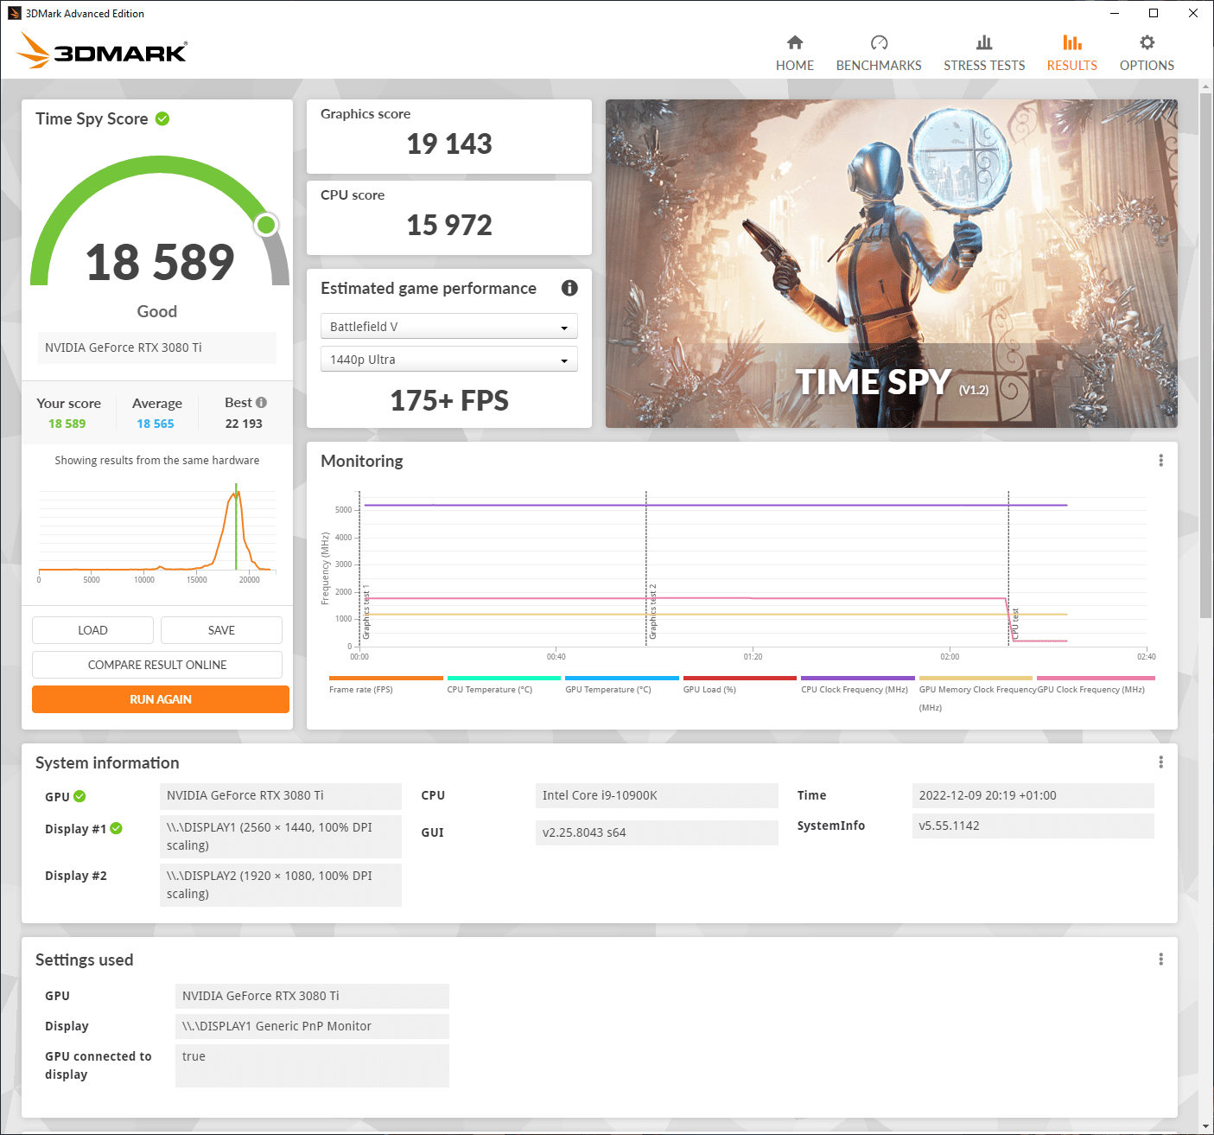Screen dimensions: 1214x1135
Task: Click the Intel Core i9-10900K field
Action: click(x=657, y=795)
